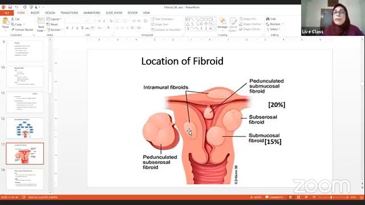Screen dimensions: 365x205
Task: Click Clear All Formatting icon
Action: point(111,21)
